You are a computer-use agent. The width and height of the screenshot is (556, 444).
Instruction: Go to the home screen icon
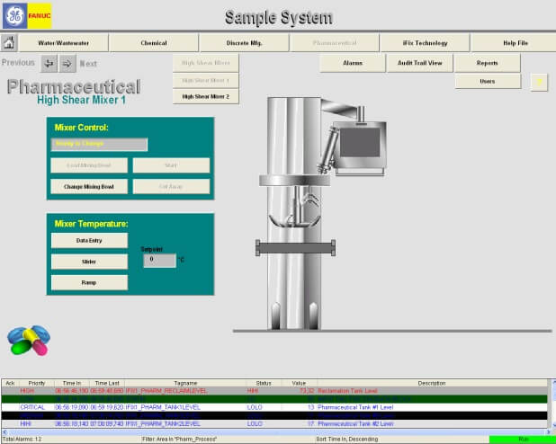[9, 43]
